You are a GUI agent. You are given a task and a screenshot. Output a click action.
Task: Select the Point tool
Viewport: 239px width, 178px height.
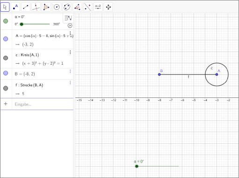15,7
